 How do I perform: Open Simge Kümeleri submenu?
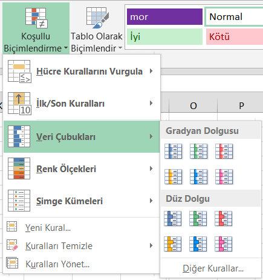pyautogui.click(x=82, y=201)
